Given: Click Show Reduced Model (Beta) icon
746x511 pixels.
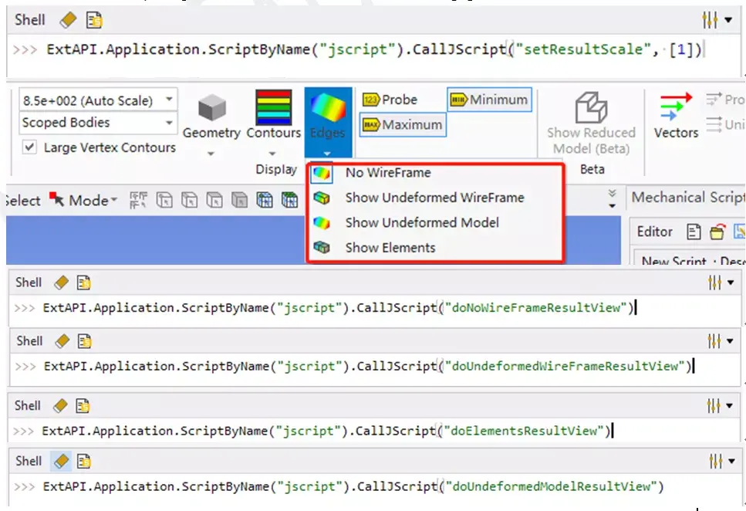Looking at the screenshot, I should click(591, 107).
